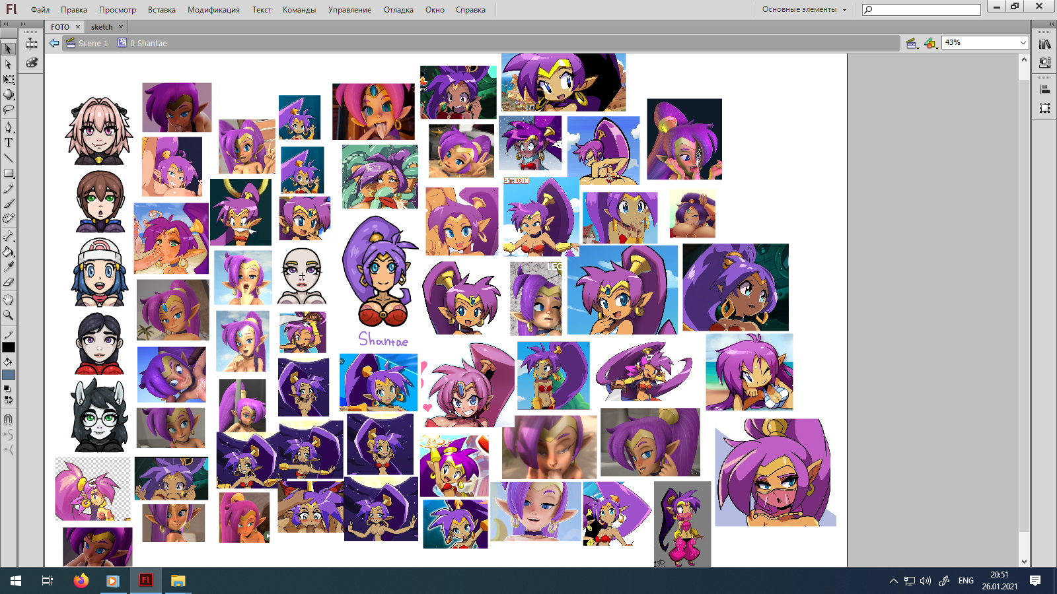Close the sketch document tab
Image resolution: width=1057 pixels, height=594 pixels.
click(x=121, y=27)
